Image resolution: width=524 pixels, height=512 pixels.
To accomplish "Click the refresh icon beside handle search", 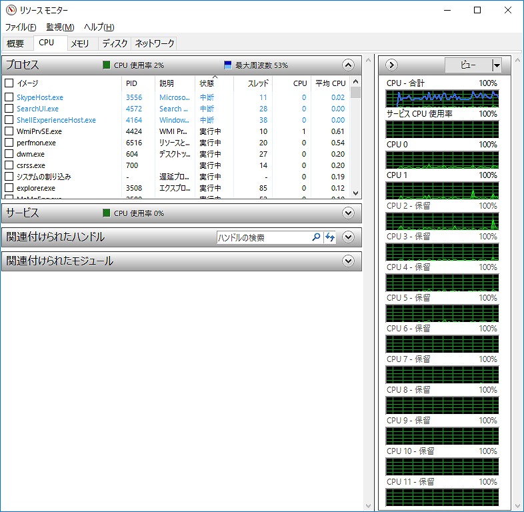I will coord(330,237).
